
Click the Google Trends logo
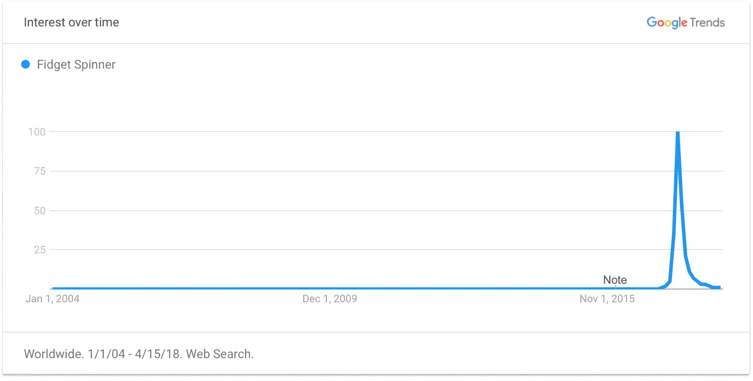tap(685, 22)
